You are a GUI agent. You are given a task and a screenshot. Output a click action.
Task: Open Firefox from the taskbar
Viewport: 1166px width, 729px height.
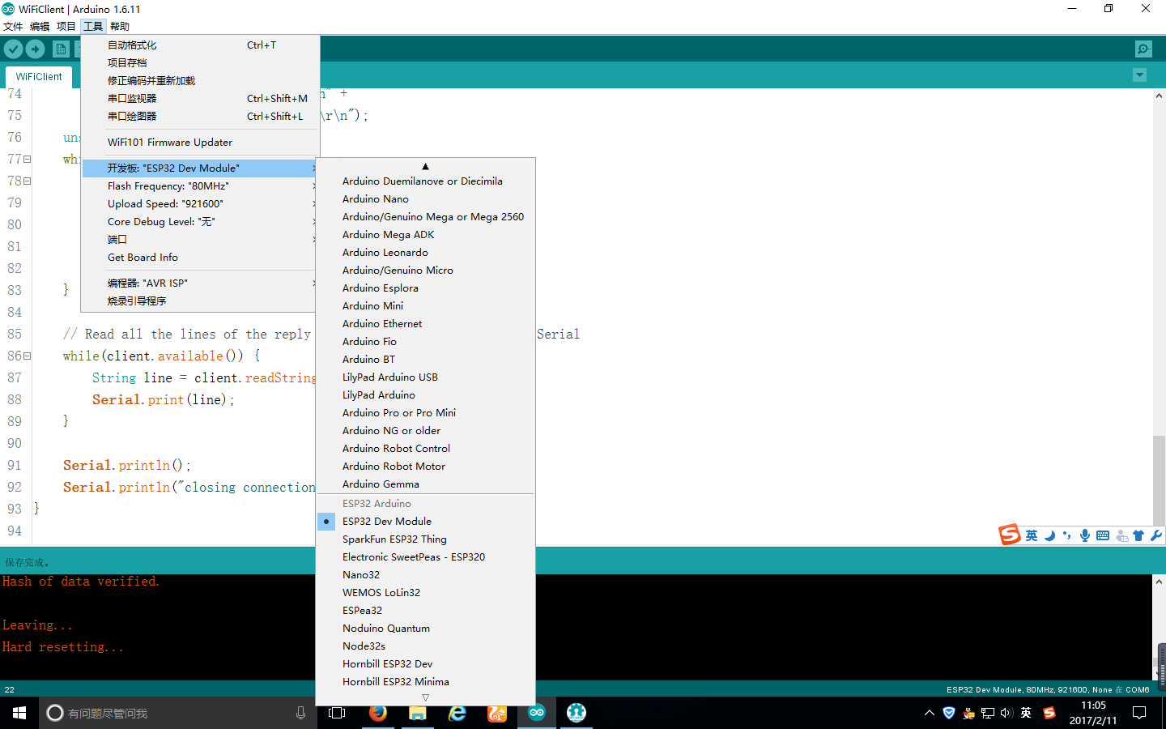click(x=378, y=713)
